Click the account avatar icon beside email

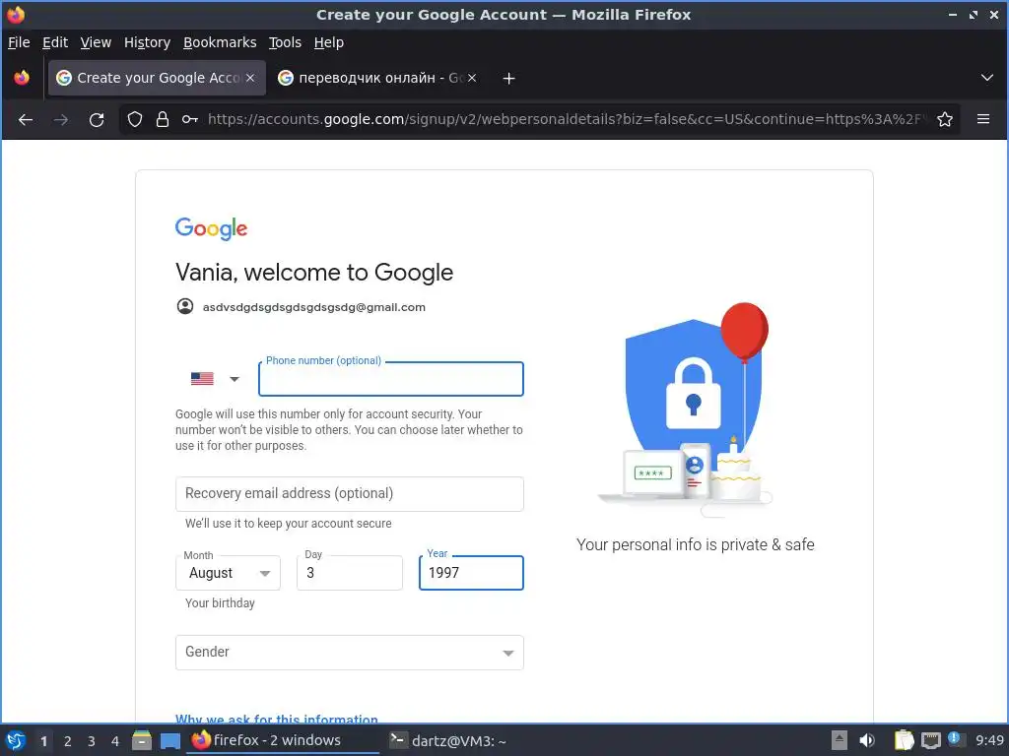(184, 307)
